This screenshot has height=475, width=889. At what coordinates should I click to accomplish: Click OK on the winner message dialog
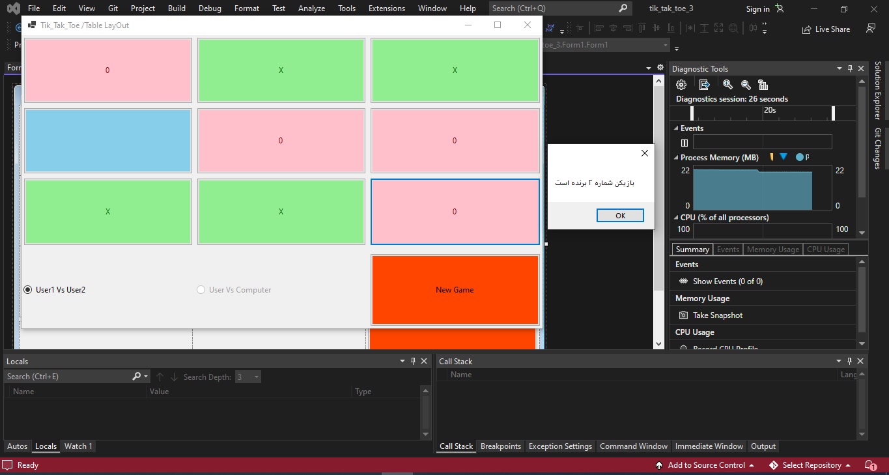(619, 215)
